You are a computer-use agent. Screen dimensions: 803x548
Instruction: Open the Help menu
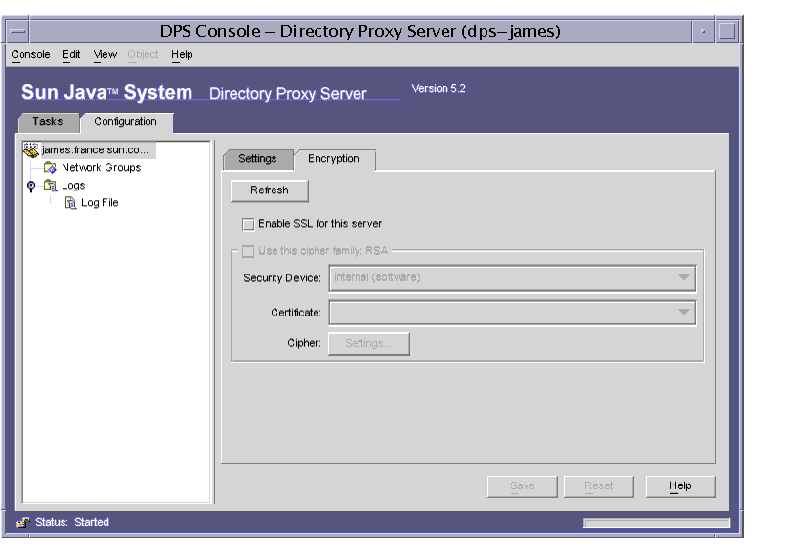pyautogui.click(x=182, y=55)
